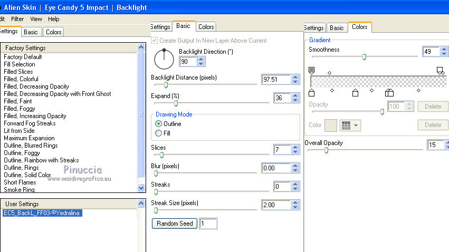Select Outline drawing mode
Viewport: 449px width, 252px height.
click(158, 124)
